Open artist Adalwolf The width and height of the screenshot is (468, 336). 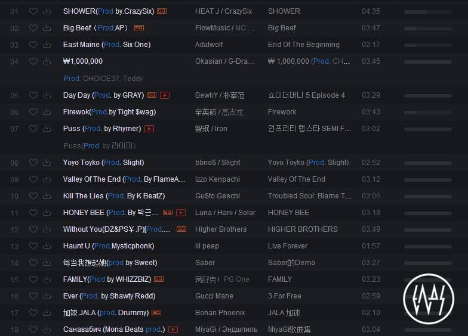(209, 45)
